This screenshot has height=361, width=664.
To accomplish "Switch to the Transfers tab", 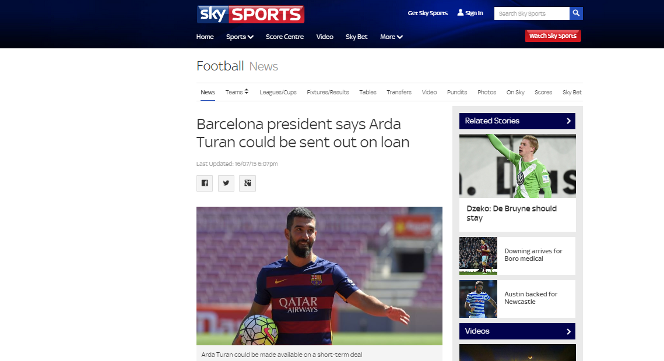I will (x=399, y=92).
